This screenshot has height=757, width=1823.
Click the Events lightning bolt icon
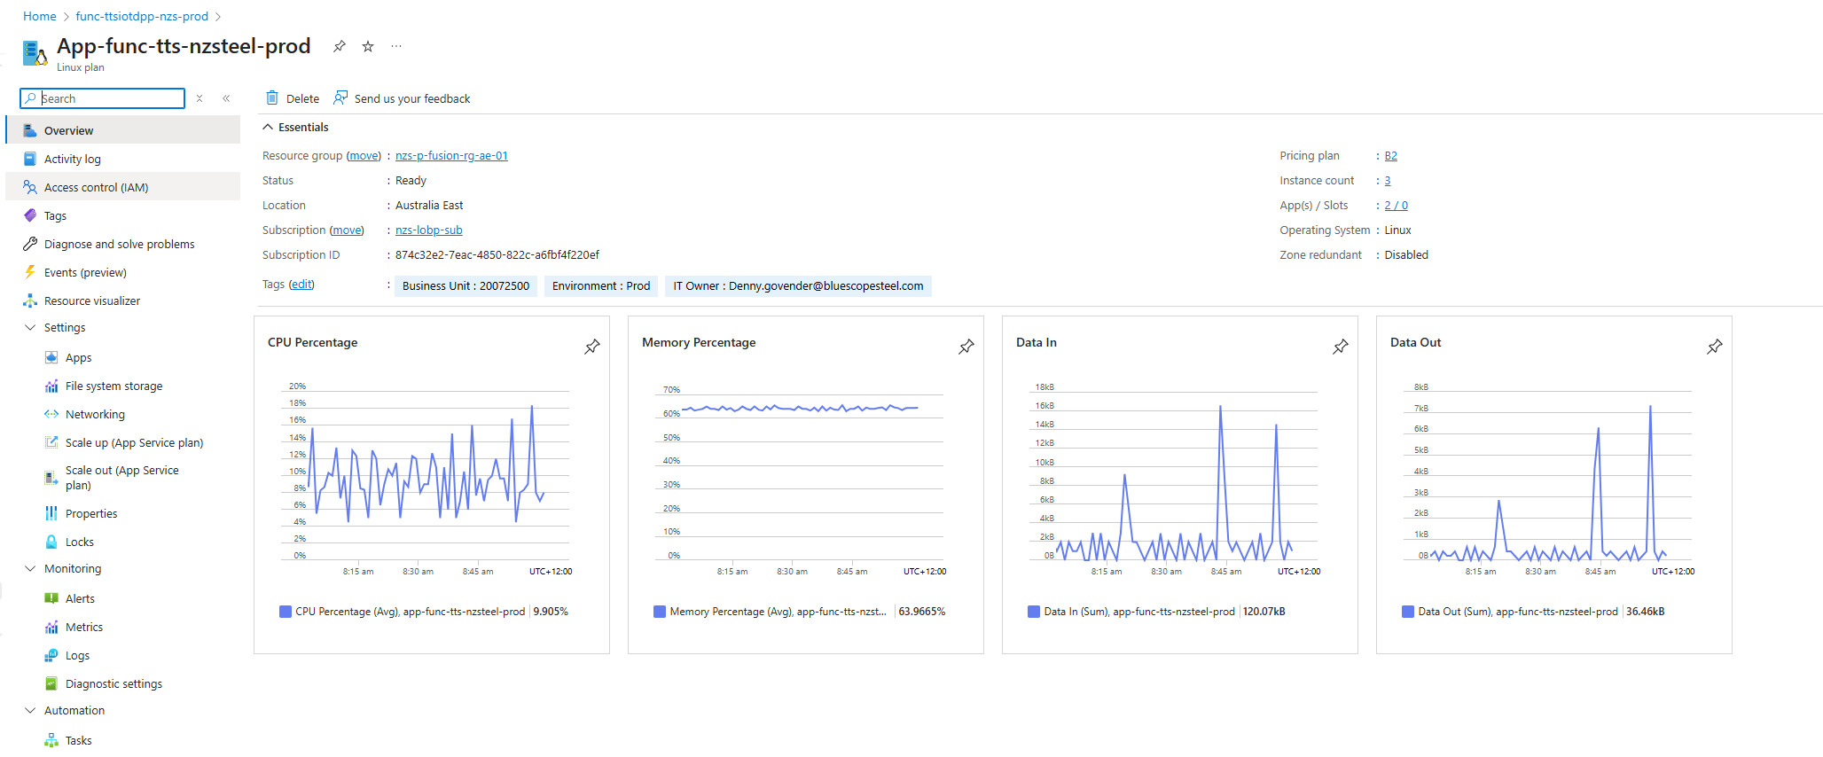(30, 272)
